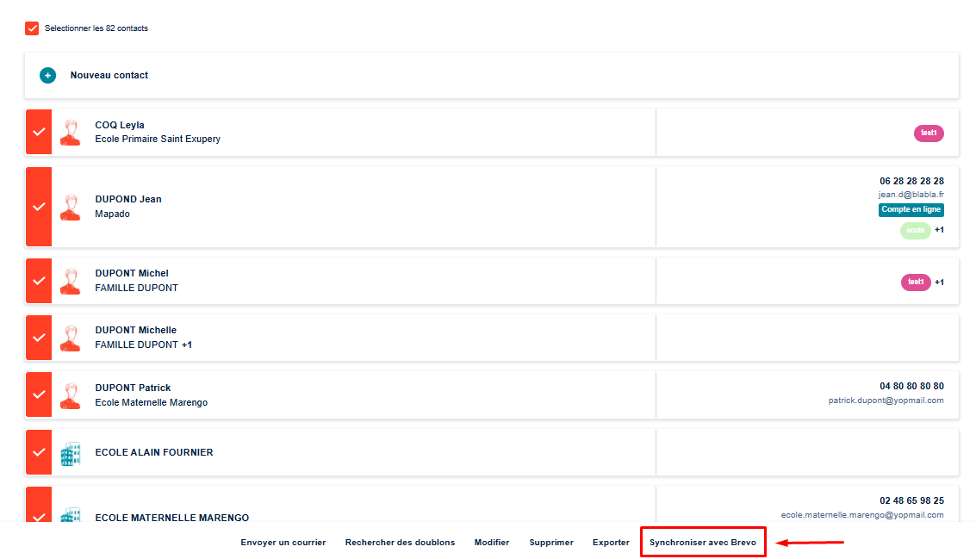Screen dimensions: 976x559
Task: Deselect the COQ Leyla contact checkbox
Action: [39, 133]
